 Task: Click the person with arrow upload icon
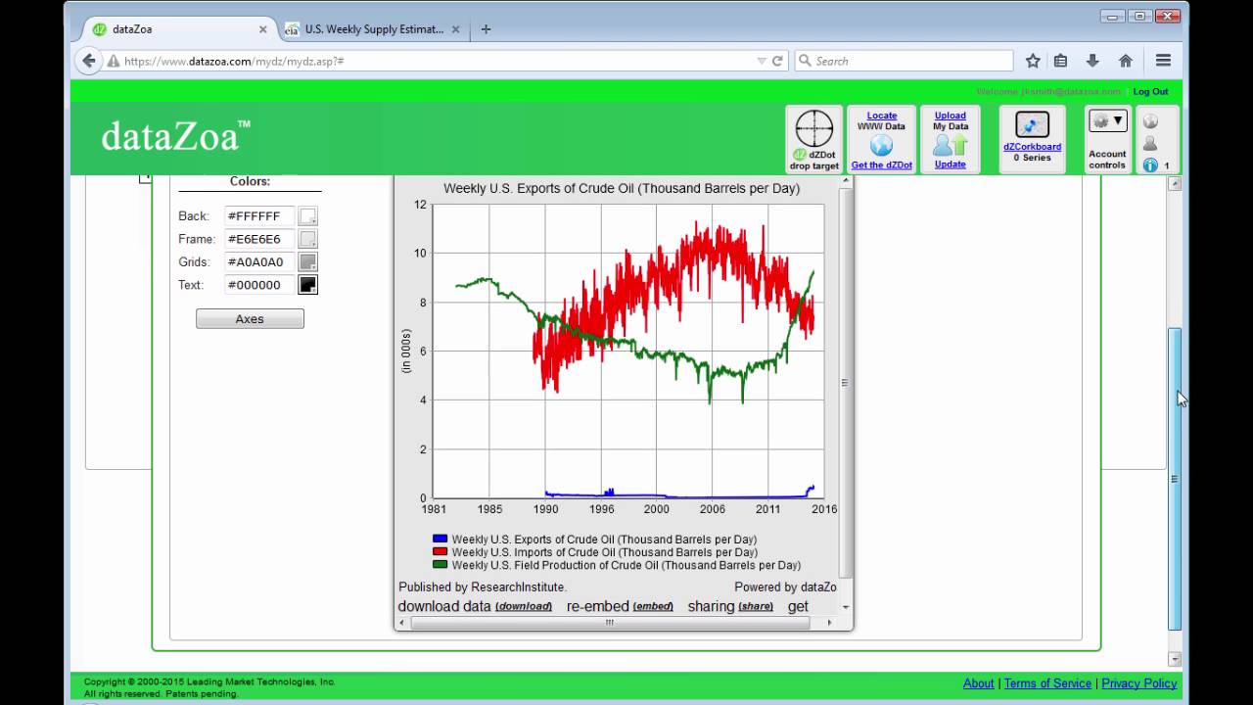[950, 145]
